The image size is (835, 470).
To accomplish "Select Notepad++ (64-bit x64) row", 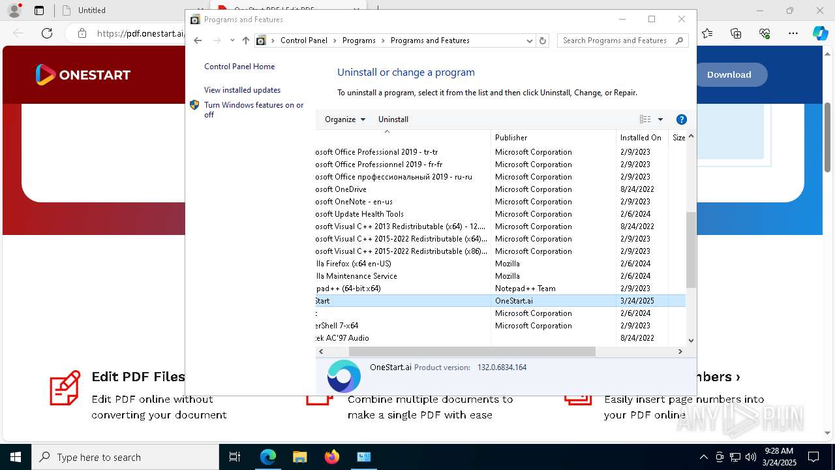I will [x=500, y=289].
